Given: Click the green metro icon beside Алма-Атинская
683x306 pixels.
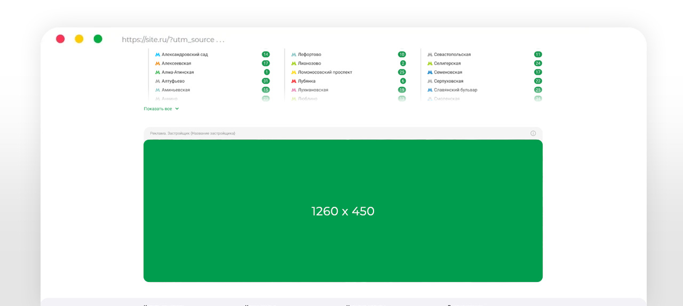Looking at the screenshot, I should pos(157,73).
